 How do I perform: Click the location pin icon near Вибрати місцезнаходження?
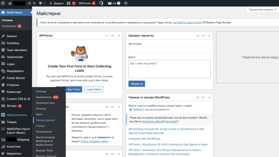pyautogui.click(x=130, y=110)
